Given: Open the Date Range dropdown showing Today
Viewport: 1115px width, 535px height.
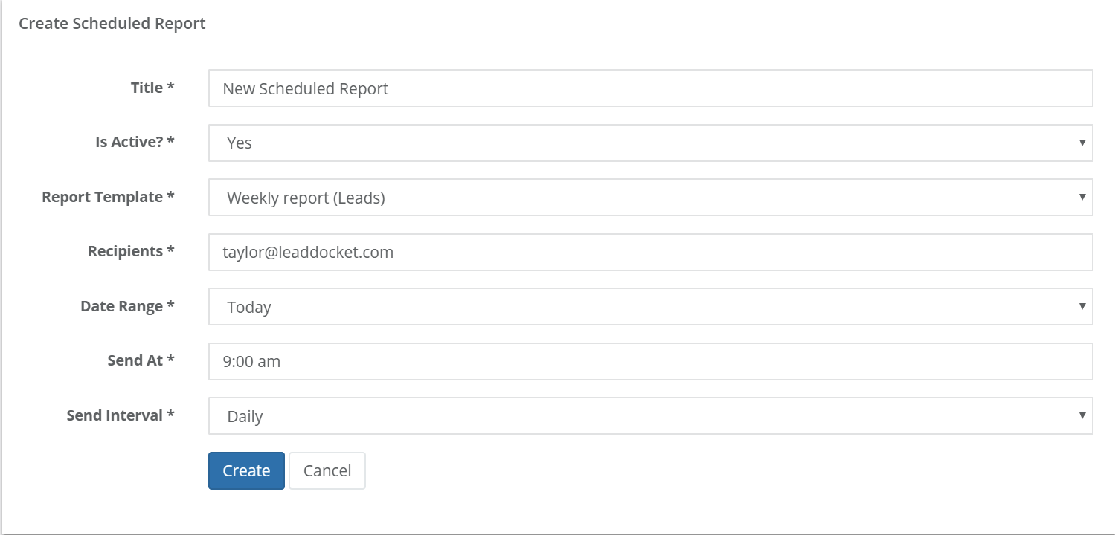Looking at the screenshot, I should click(x=650, y=306).
